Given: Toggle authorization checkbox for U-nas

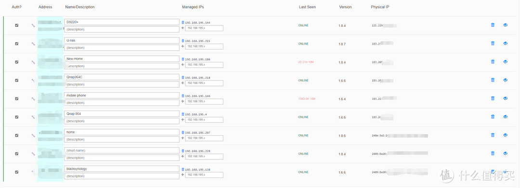Looking at the screenshot, I should 16,44.
